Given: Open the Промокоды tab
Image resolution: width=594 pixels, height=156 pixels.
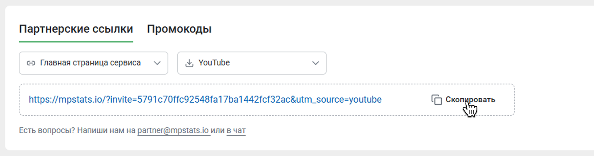Looking at the screenshot, I should (x=179, y=29).
